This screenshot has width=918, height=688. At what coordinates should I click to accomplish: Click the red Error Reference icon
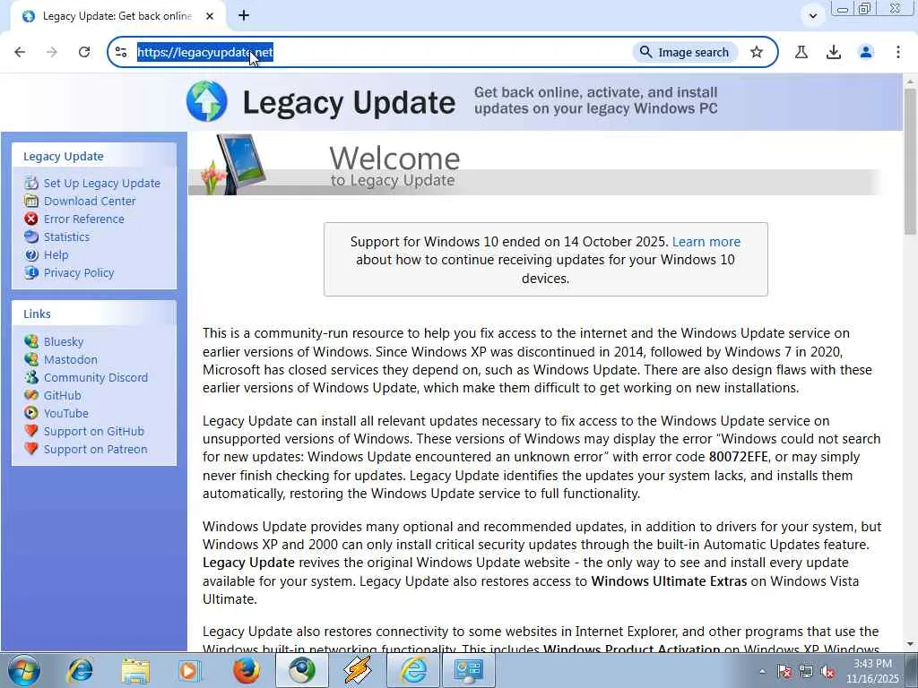[x=31, y=219]
